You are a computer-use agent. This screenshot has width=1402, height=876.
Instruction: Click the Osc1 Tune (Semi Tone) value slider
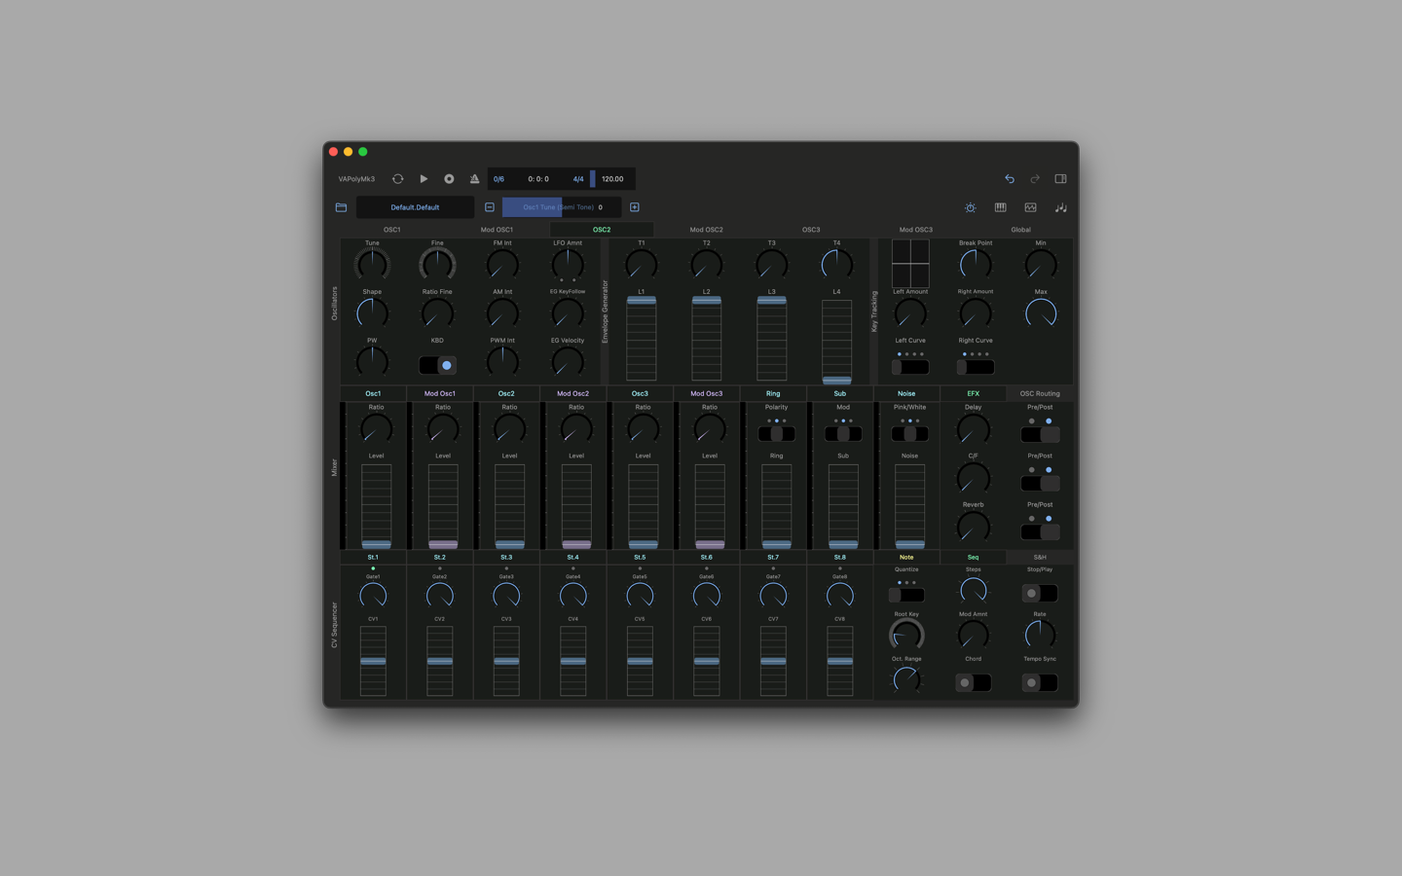[x=562, y=207]
